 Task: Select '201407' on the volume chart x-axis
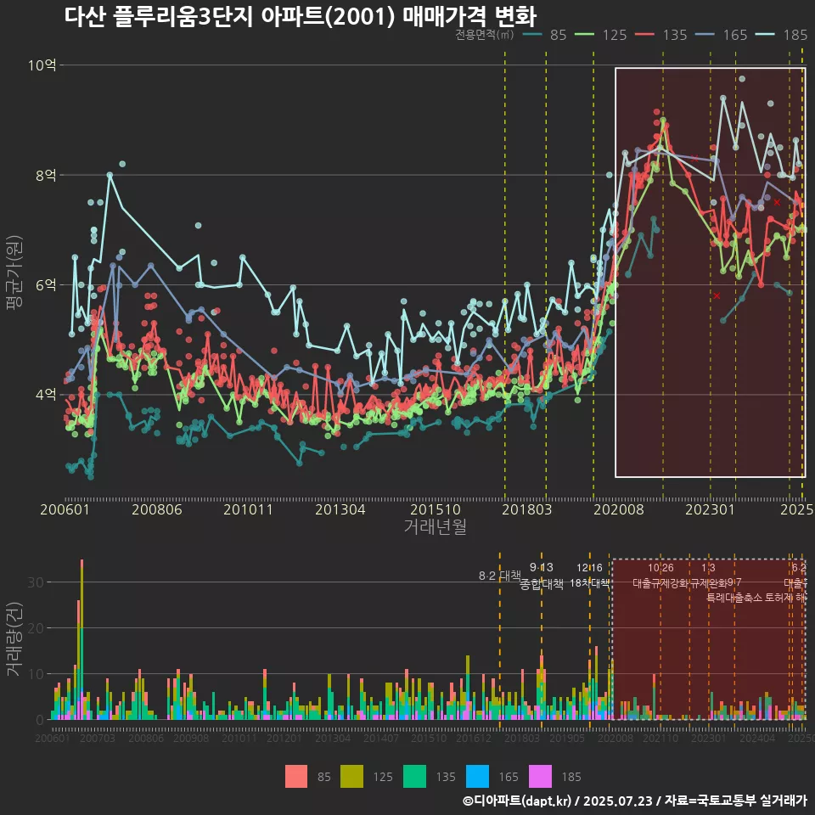click(x=381, y=738)
